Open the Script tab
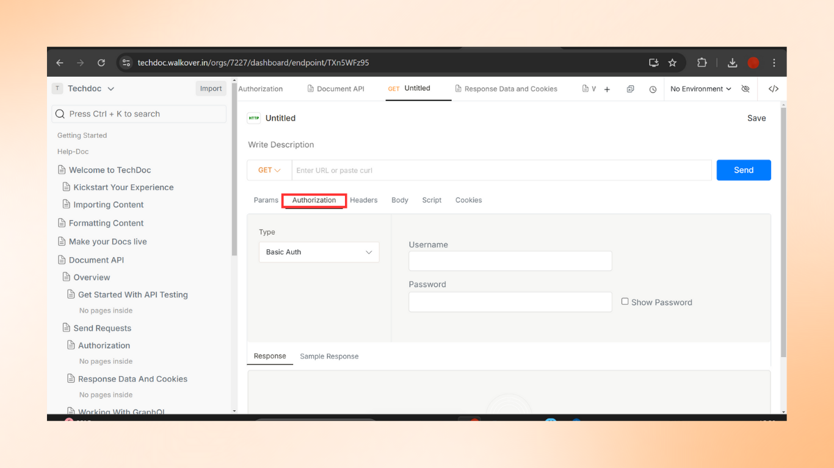Screen dimensions: 834x468 point(432,200)
